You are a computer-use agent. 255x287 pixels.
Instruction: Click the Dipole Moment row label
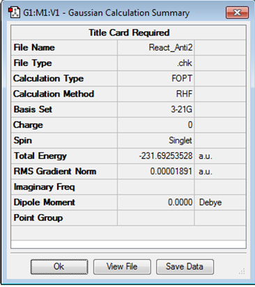tap(44, 202)
